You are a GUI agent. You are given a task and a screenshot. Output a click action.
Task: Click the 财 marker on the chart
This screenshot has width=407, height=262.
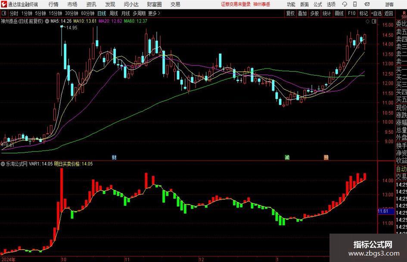114,157
